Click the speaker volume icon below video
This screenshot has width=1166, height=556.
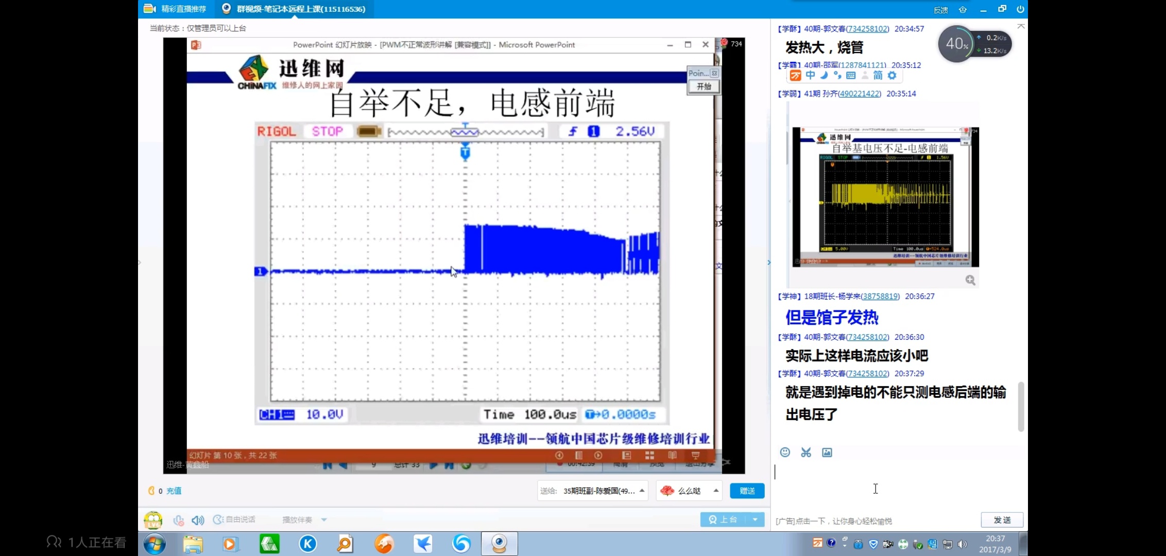197,520
